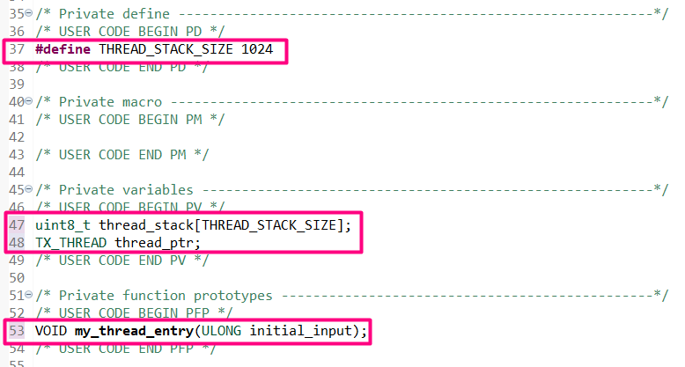
Task: Collapse Private function prototypes comment fold
Action: tap(28, 295)
